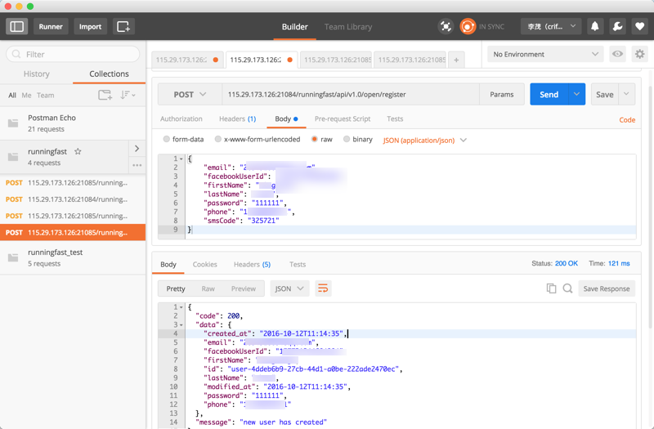This screenshot has width=654, height=429.
Task: Choose the binary body option
Action: pyautogui.click(x=347, y=140)
